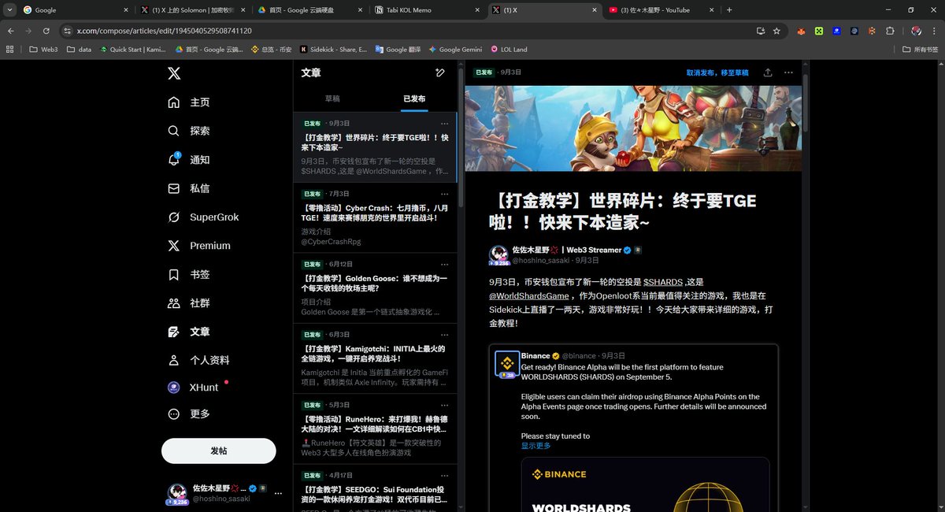Open options for the Cyber Crash article row
The height and width of the screenshot is (512, 945).
445,194
